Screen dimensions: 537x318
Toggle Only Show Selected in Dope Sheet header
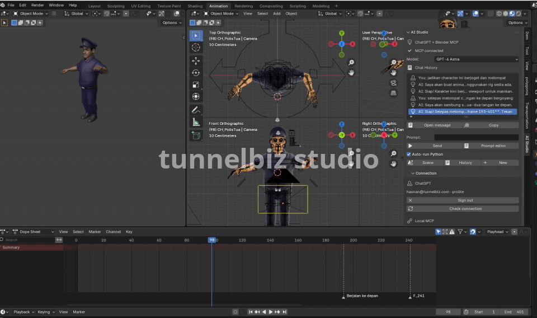pyautogui.click(x=439, y=232)
